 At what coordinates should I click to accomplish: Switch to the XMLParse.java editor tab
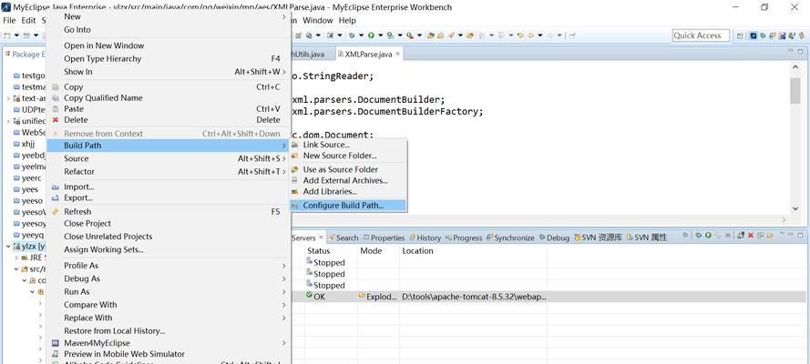tap(368, 54)
